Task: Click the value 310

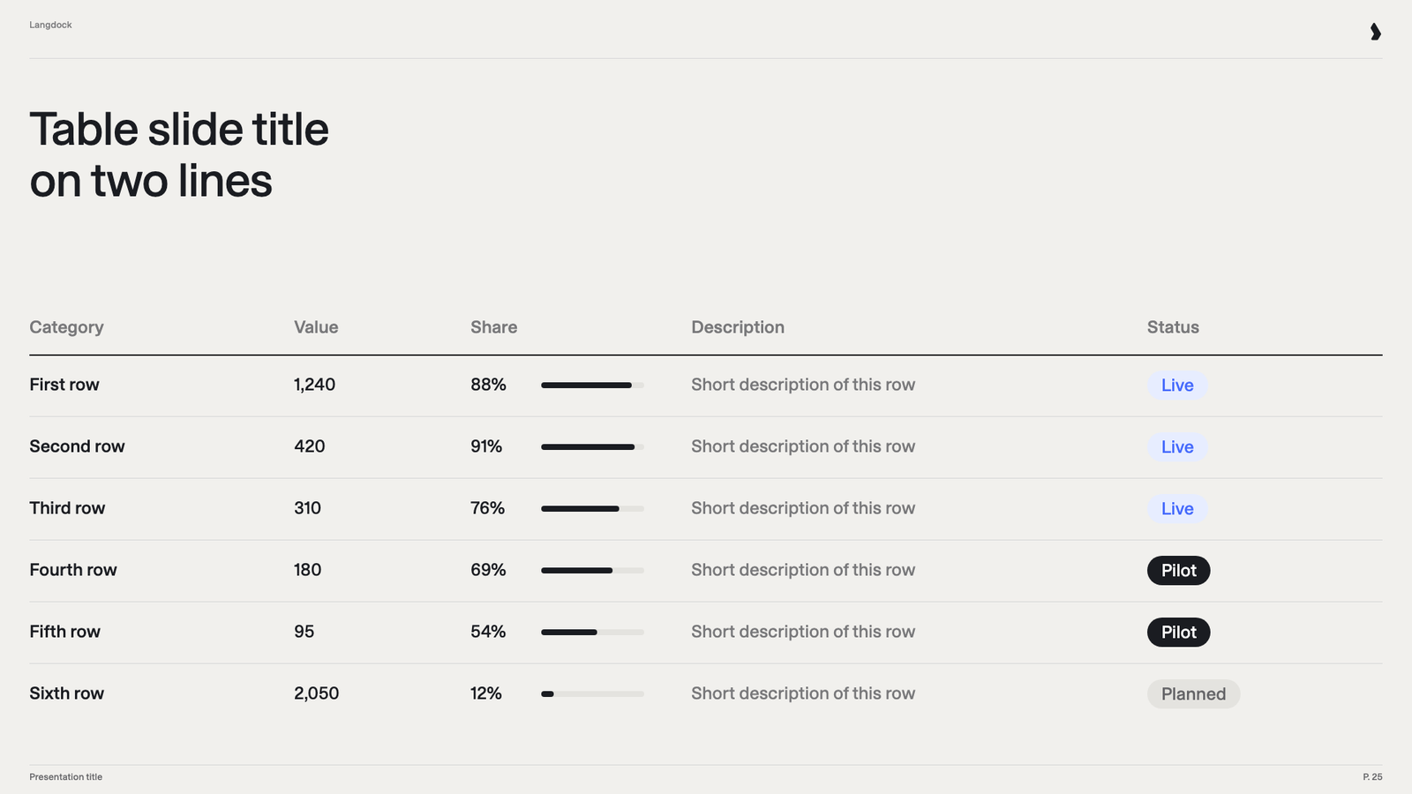Action: point(307,508)
